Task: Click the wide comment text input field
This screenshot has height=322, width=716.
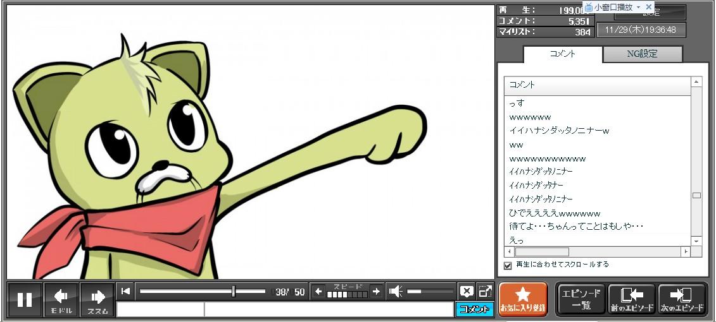Action: (328, 309)
